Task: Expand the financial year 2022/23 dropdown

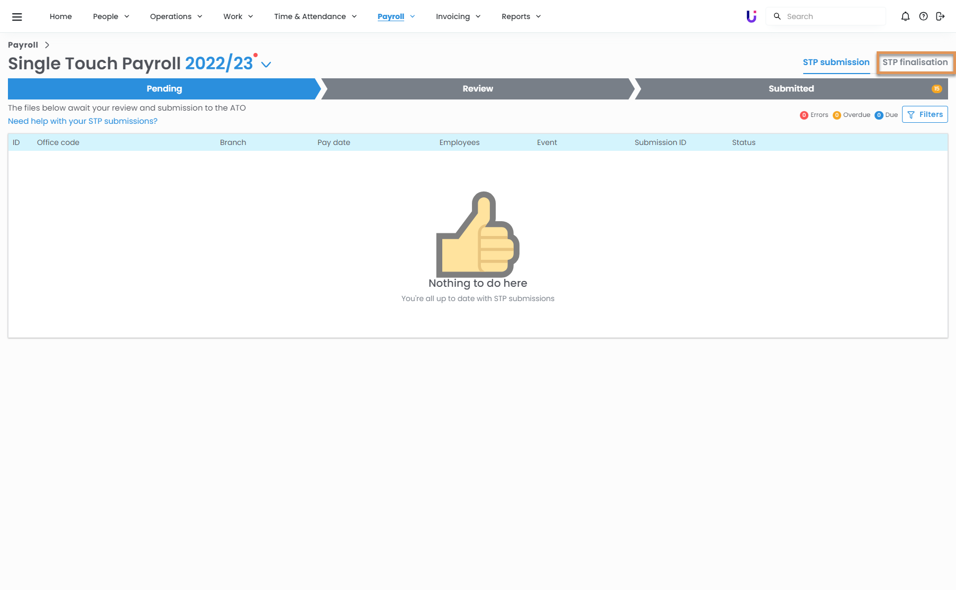Action: (266, 65)
